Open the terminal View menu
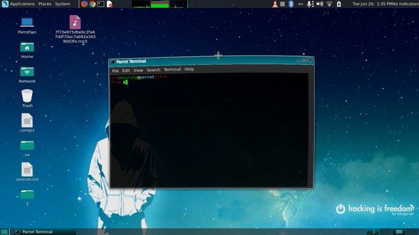Image resolution: width=419 pixels, height=235 pixels. pyautogui.click(x=138, y=70)
